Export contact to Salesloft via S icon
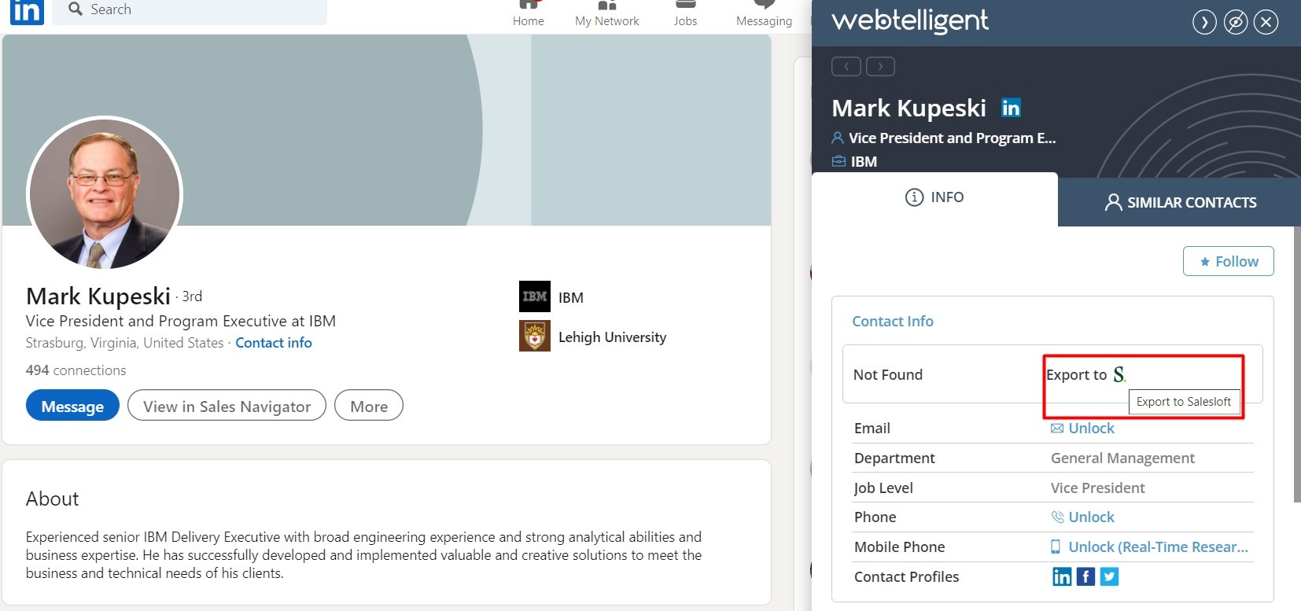Image resolution: width=1301 pixels, height=611 pixels. tap(1119, 375)
